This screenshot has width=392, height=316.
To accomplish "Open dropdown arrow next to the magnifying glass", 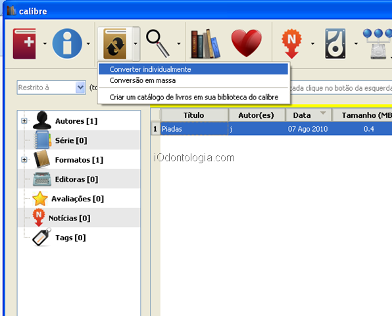I will click(178, 44).
